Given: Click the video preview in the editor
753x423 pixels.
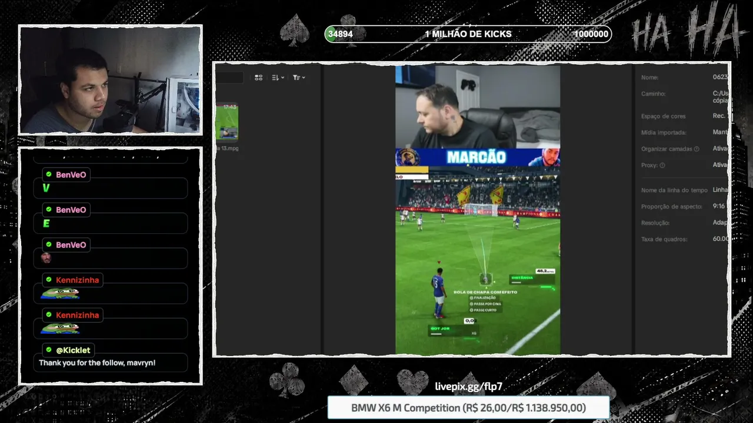Looking at the screenshot, I should [x=478, y=210].
